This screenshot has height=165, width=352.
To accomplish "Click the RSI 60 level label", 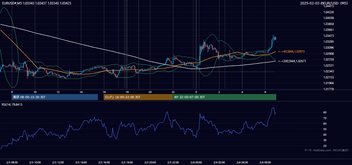I will point(325,123).
